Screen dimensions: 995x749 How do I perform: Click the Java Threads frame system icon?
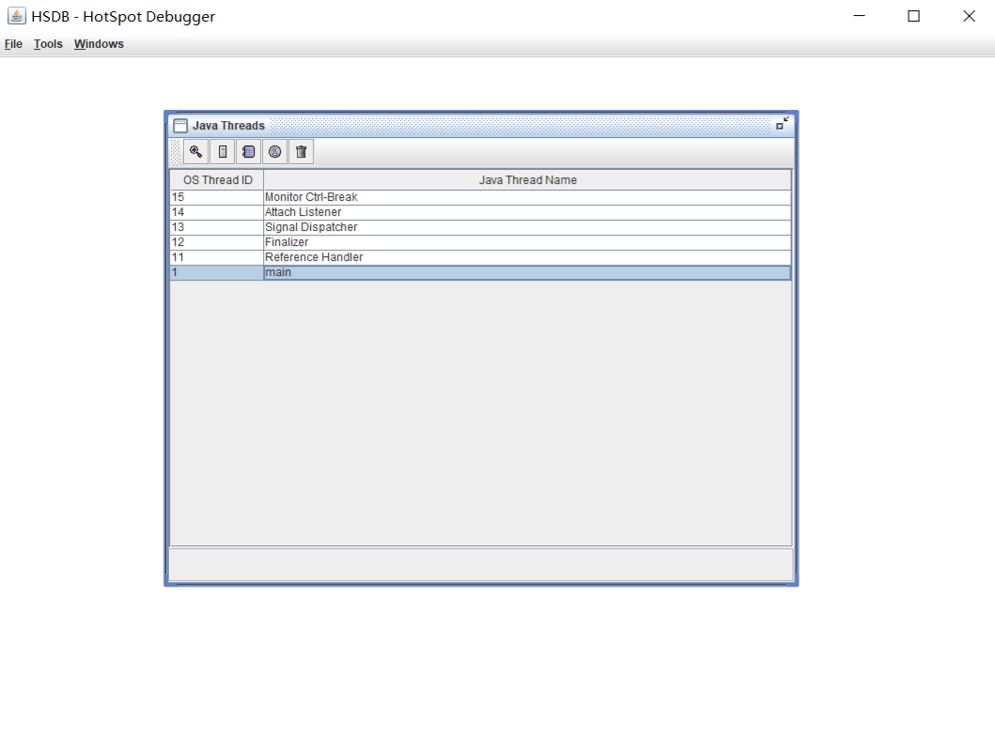(180, 126)
